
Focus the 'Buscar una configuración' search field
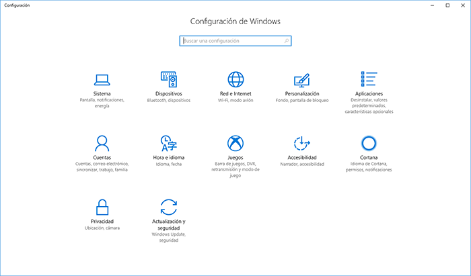[x=235, y=41]
